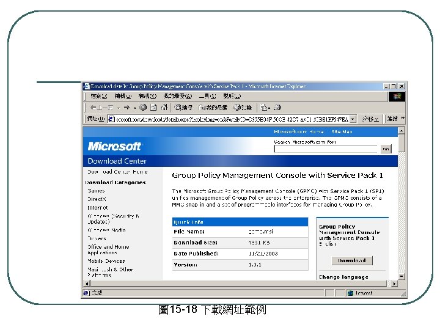440x330 pixels.
Task: Click the vertical scrollbar down arrow
Action: [x=402, y=276]
